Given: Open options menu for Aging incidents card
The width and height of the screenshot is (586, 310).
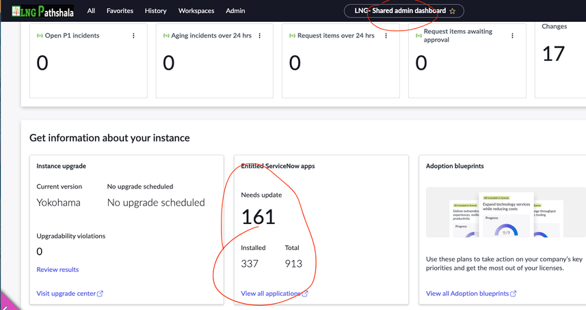Looking at the screenshot, I should click(260, 36).
